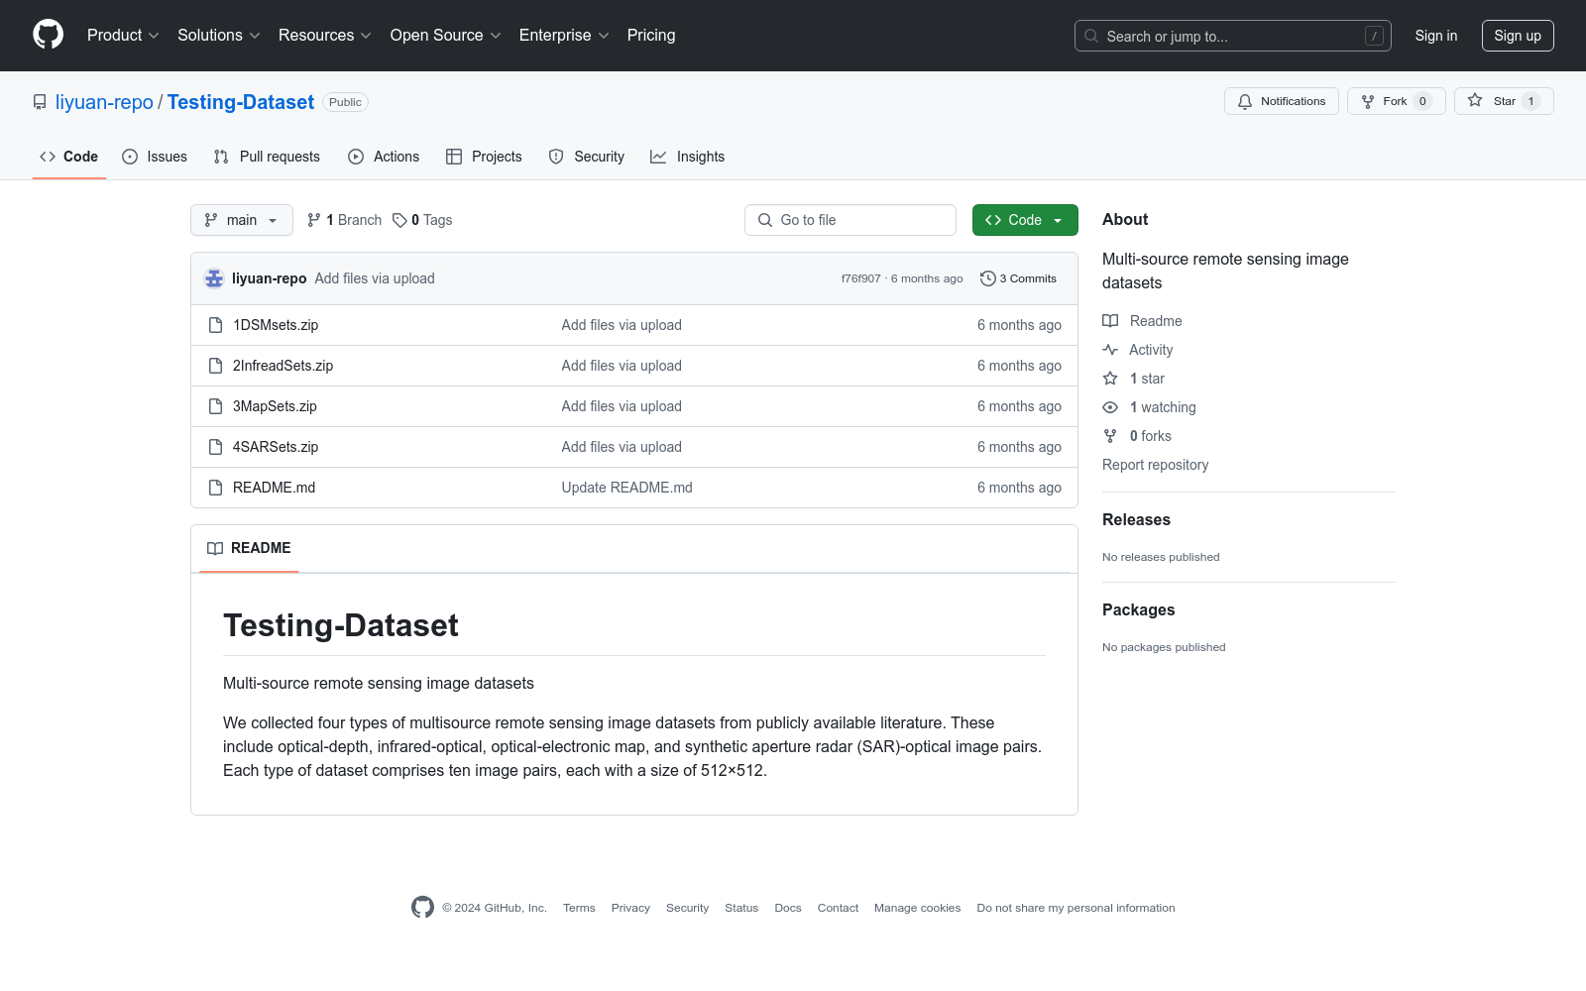This screenshot has height=991, width=1586.
Task: Click the repository icon before liyuan-repo
Action: point(40,102)
